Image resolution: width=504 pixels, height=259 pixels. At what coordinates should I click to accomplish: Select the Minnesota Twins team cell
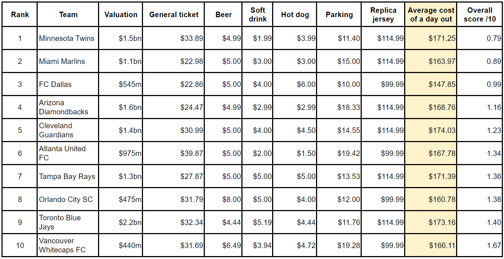tap(67, 38)
